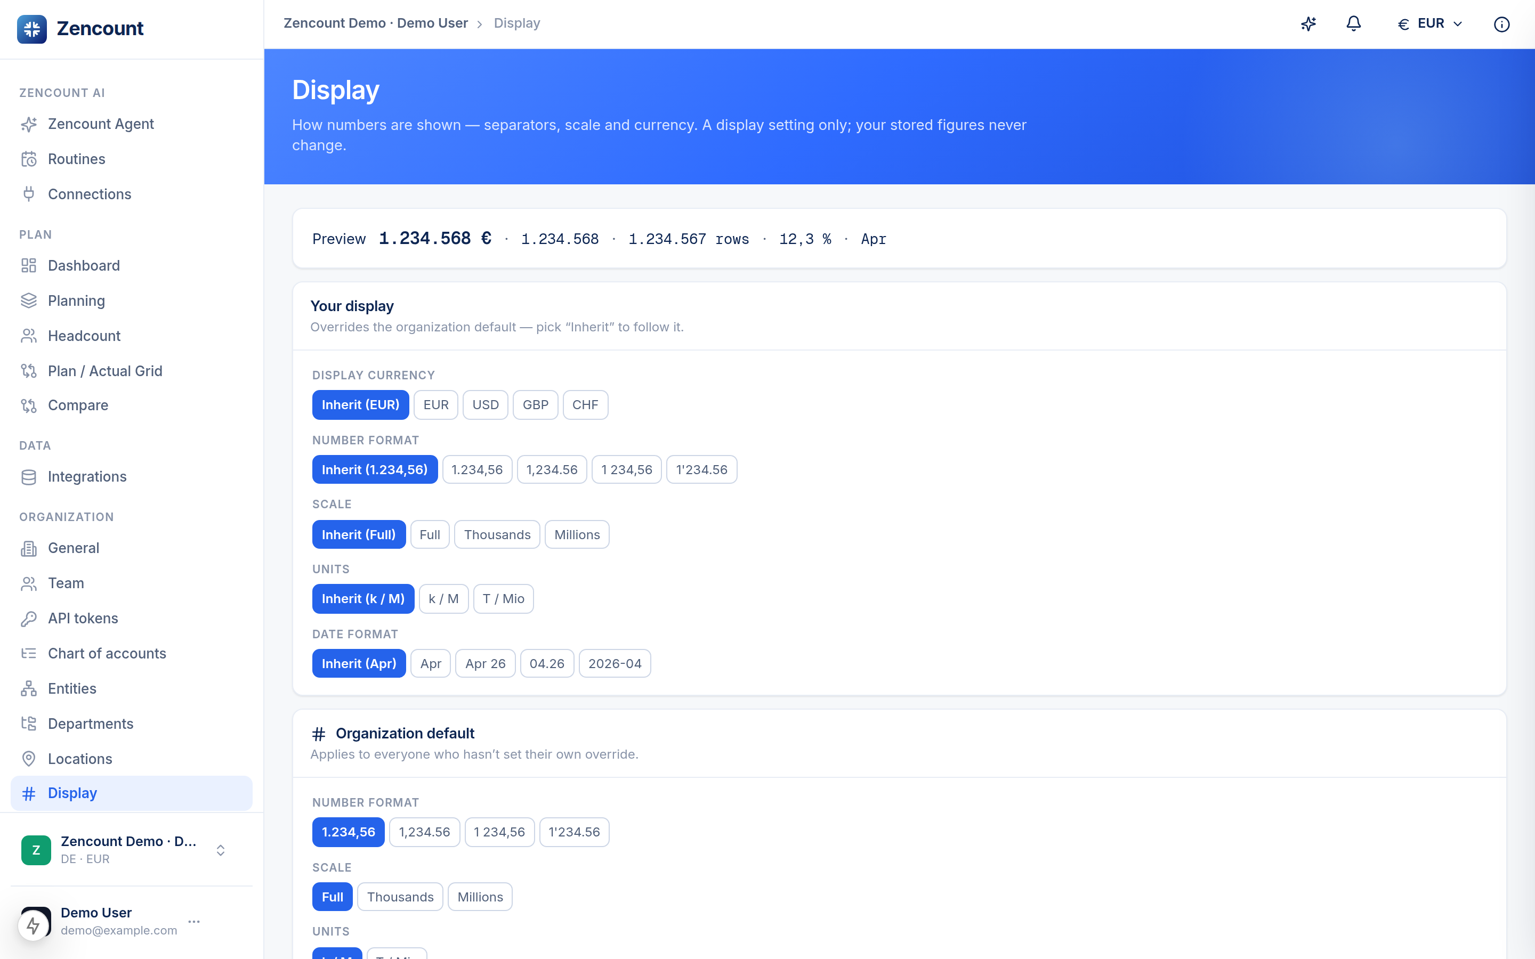Select k / M units option

coord(443,599)
